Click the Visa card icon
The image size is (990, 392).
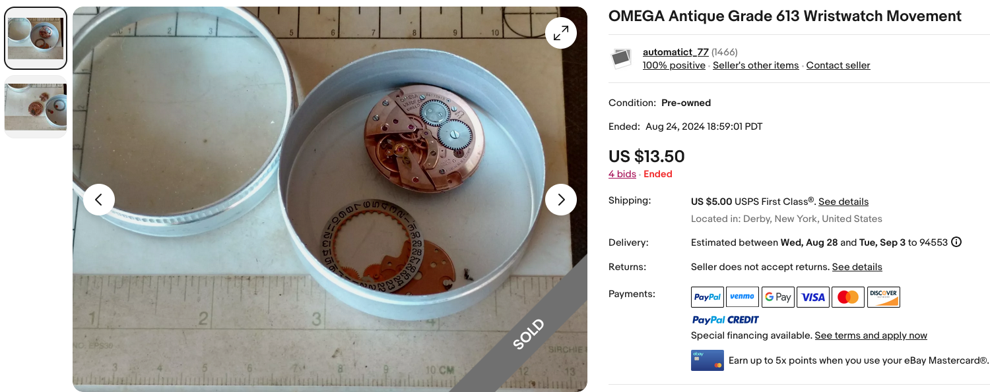pyautogui.click(x=813, y=297)
